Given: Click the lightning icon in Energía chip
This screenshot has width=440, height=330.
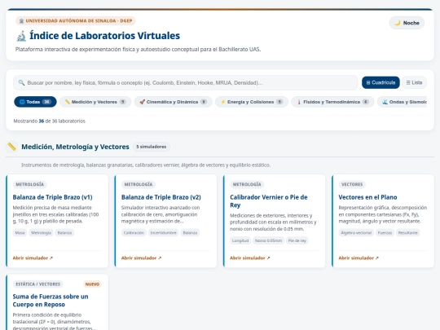Looking at the screenshot, I should tap(223, 102).
